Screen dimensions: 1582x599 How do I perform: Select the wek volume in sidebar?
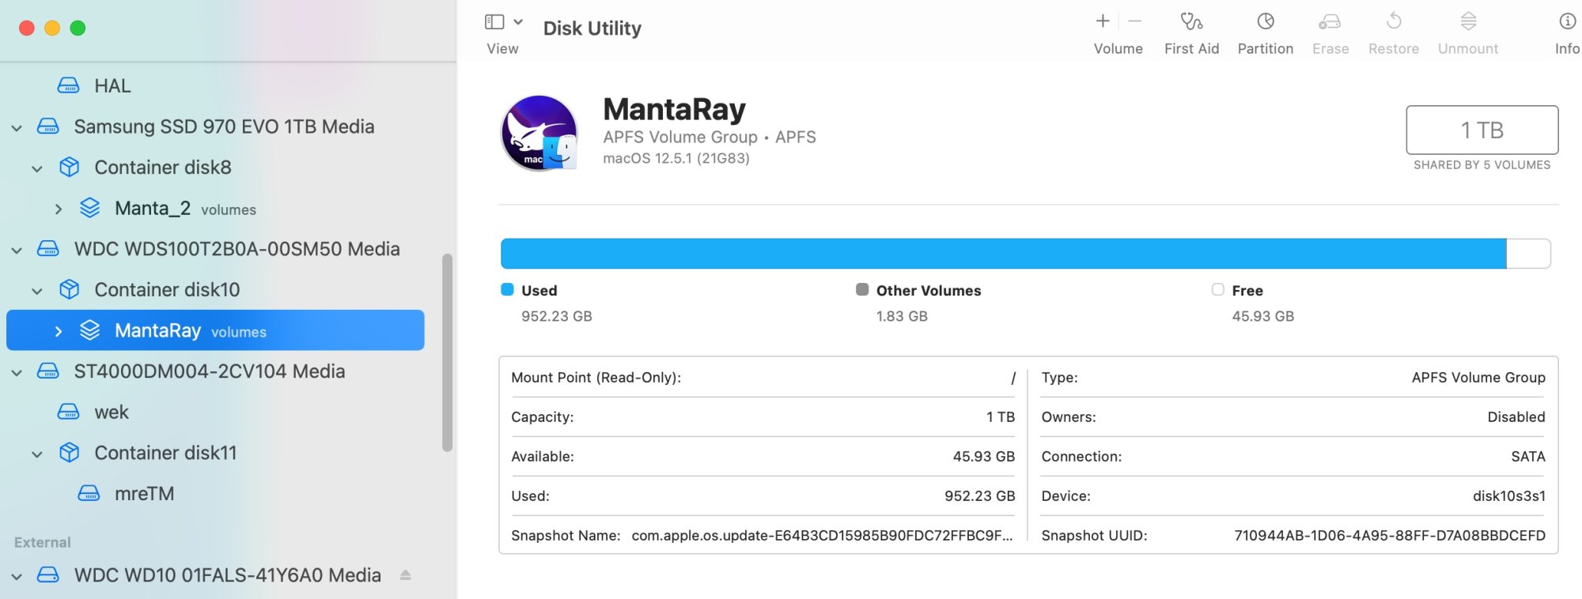[112, 413]
